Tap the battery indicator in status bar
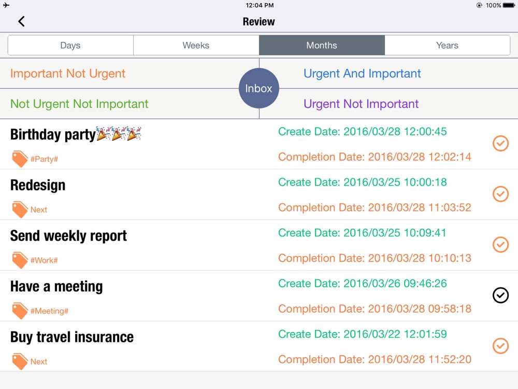The height and width of the screenshot is (389, 518). pyautogui.click(x=509, y=5)
